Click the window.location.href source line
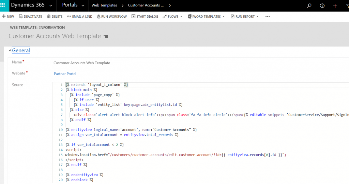 (x=176, y=155)
